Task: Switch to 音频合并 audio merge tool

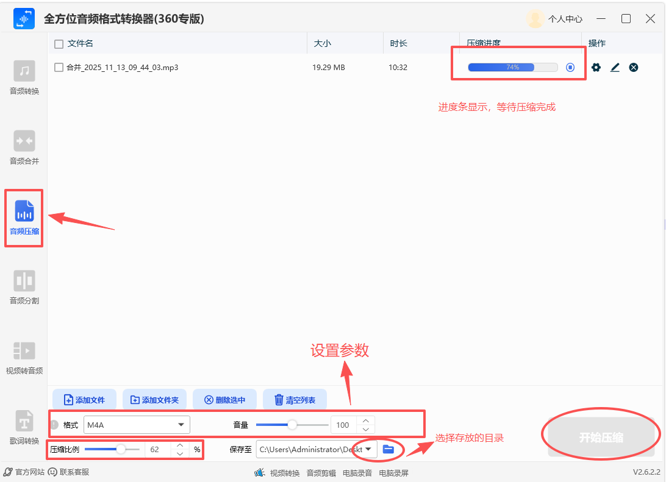Action: [x=24, y=147]
